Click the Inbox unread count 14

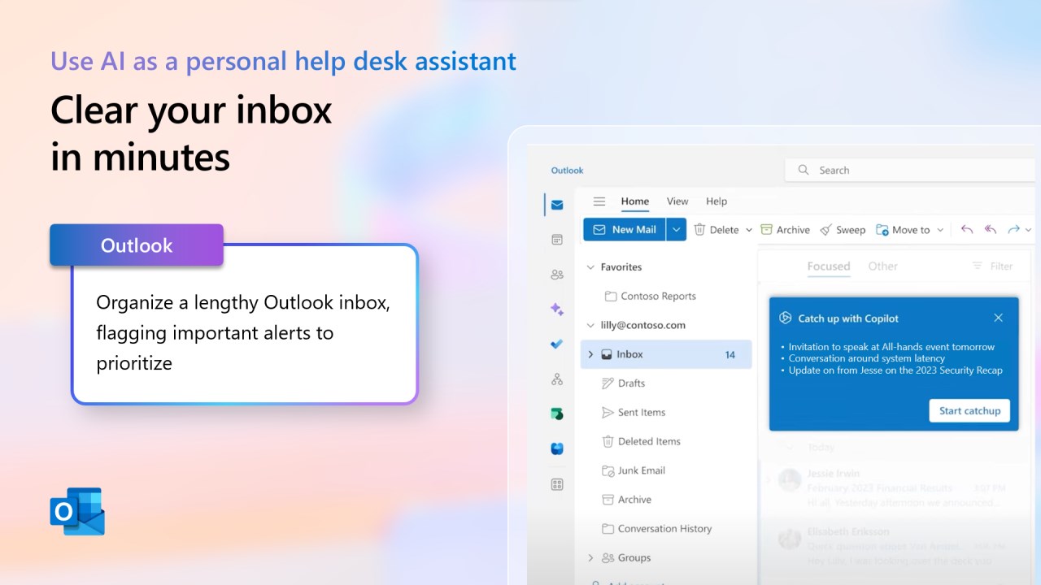(x=730, y=354)
